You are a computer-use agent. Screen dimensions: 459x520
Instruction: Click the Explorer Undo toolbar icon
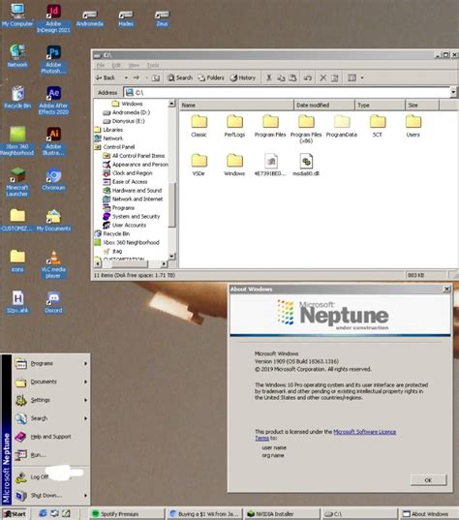[x=308, y=77]
